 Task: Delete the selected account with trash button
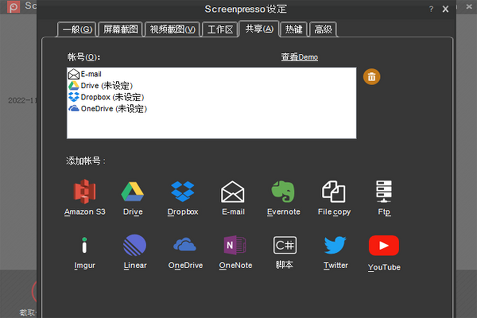point(372,77)
